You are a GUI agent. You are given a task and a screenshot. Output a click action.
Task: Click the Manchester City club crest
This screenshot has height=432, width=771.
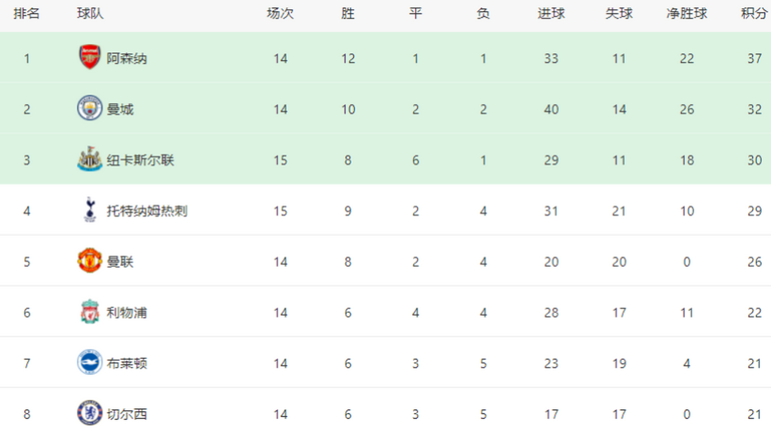click(x=89, y=108)
